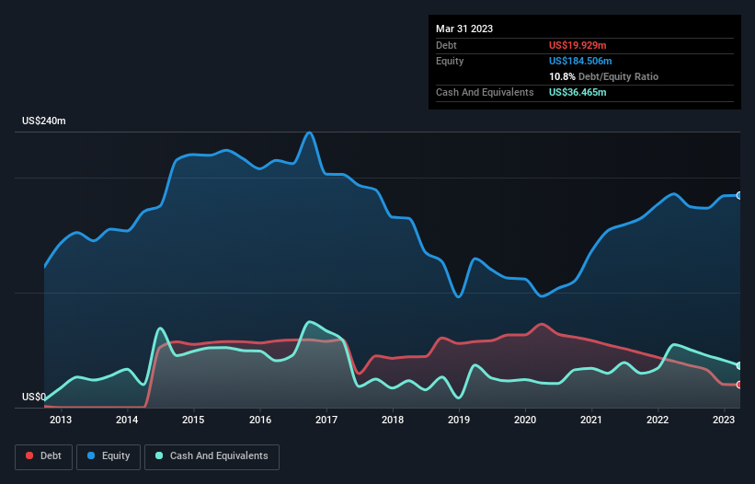Click the red Debt legend dot
Image resolution: width=755 pixels, height=484 pixels.
pyautogui.click(x=29, y=455)
